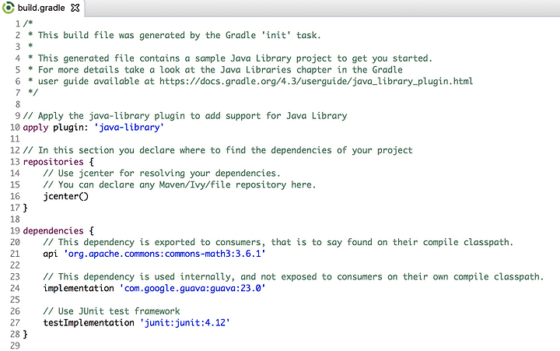Click the '// Use JUnit test framework' comment
Image resolution: width=560 pixels, height=351 pixels.
(x=111, y=311)
